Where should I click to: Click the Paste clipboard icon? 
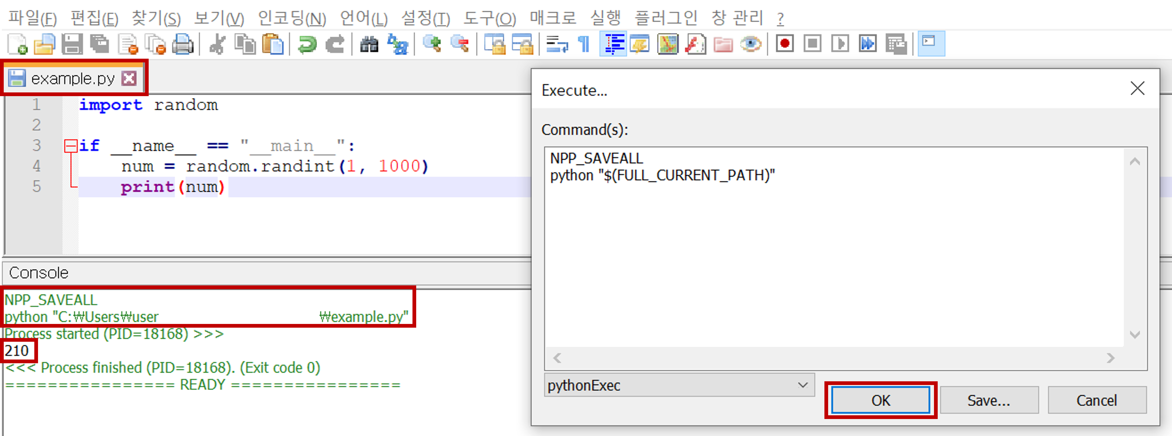(x=273, y=45)
